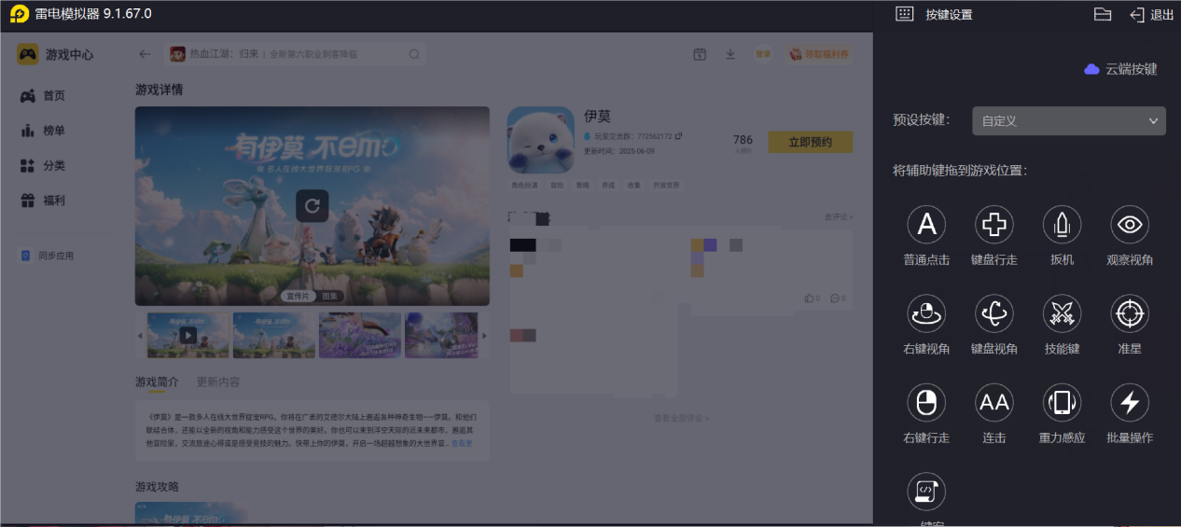This screenshot has height=527, width=1181.
Task: Click the 热血江湖 search field
Action: (295, 54)
